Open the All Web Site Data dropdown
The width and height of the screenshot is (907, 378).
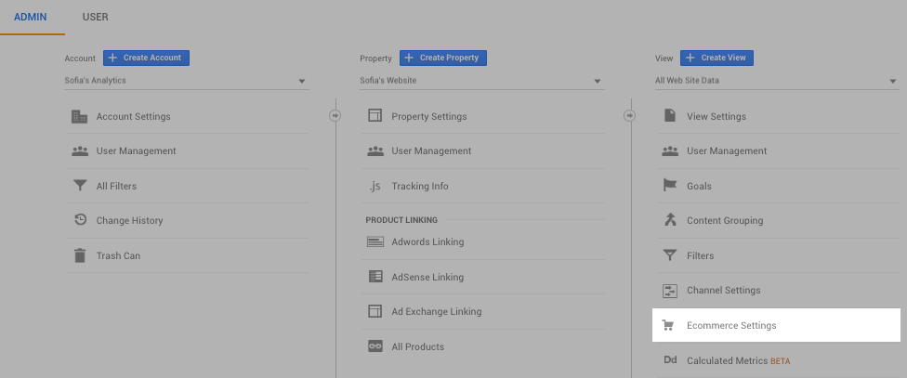[x=890, y=81]
